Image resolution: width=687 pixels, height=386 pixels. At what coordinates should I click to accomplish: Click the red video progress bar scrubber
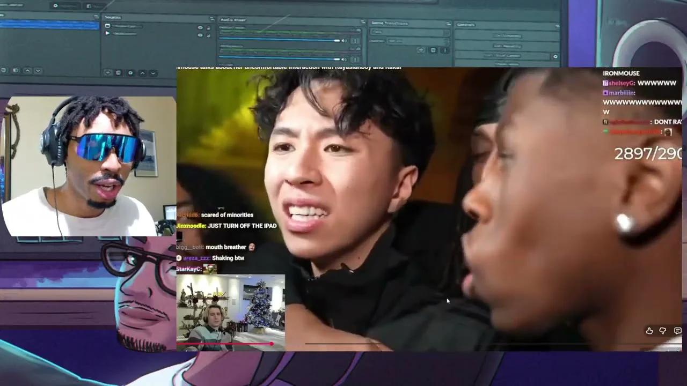coord(272,343)
